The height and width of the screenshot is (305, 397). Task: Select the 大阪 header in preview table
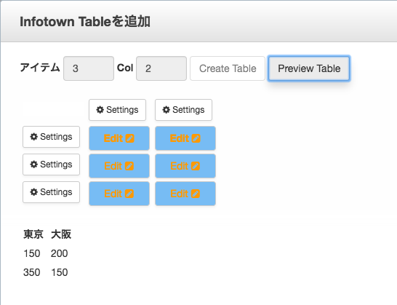tap(61, 234)
